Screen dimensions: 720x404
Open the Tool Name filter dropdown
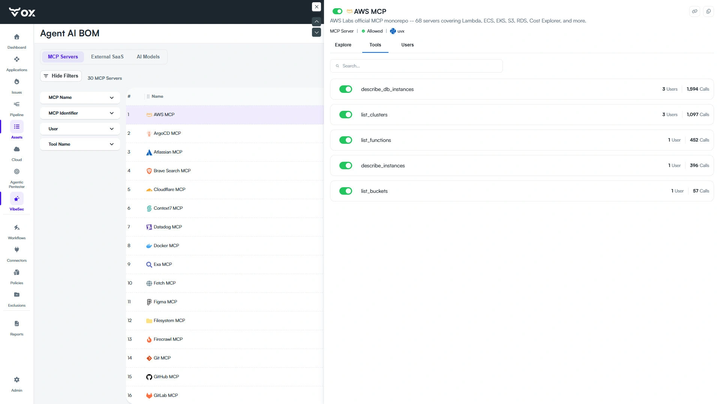[80, 144]
